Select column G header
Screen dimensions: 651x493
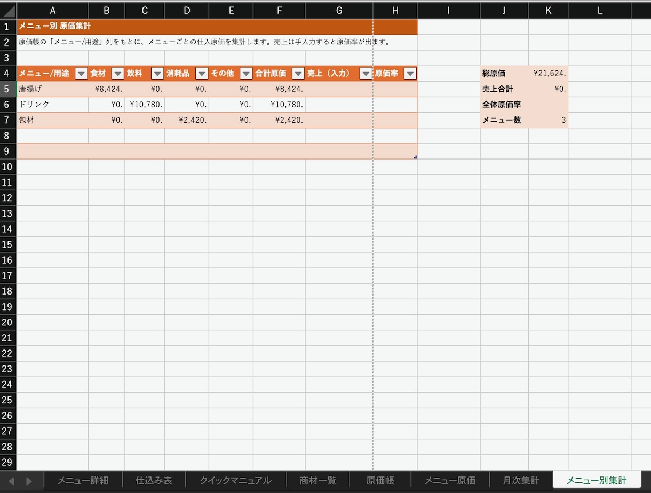tap(339, 11)
